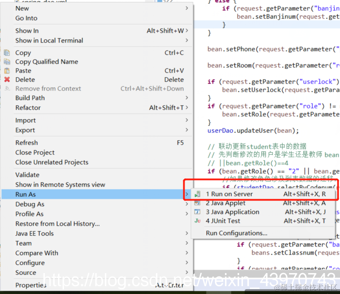Choose 4 JUnit Test option
The height and width of the screenshot is (294, 340).
(263, 221)
